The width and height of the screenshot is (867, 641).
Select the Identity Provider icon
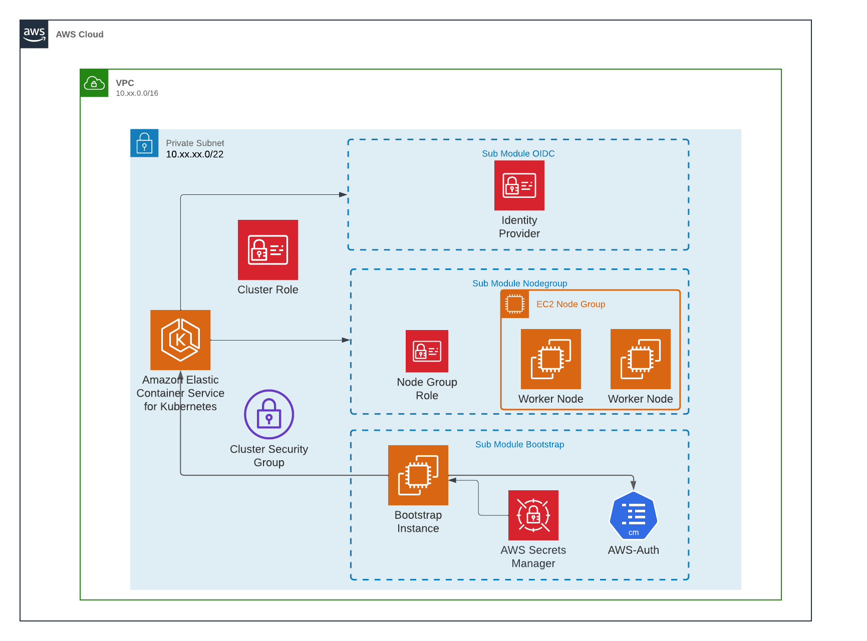(x=519, y=185)
